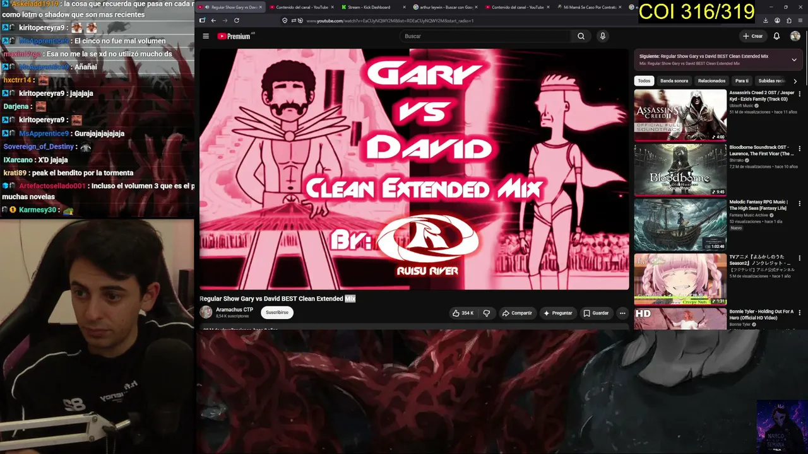808x454 pixels.
Task: Switch to Mi Mamá Se Caso Por Contrato tab
Action: [588, 7]
